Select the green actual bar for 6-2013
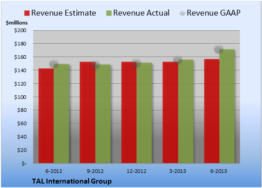 point(227,106)
